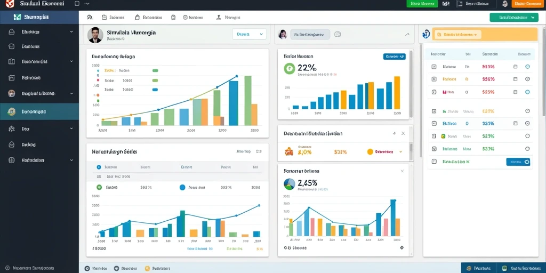The width and height of the screenshot is (546, 273).
Task: Click the green button in the top bar
Action: [422, 4]
